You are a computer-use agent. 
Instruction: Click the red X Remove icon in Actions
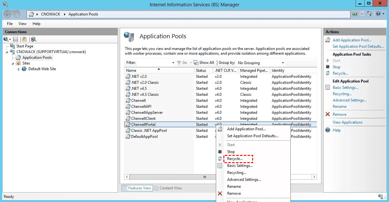[x=328, y=114]
